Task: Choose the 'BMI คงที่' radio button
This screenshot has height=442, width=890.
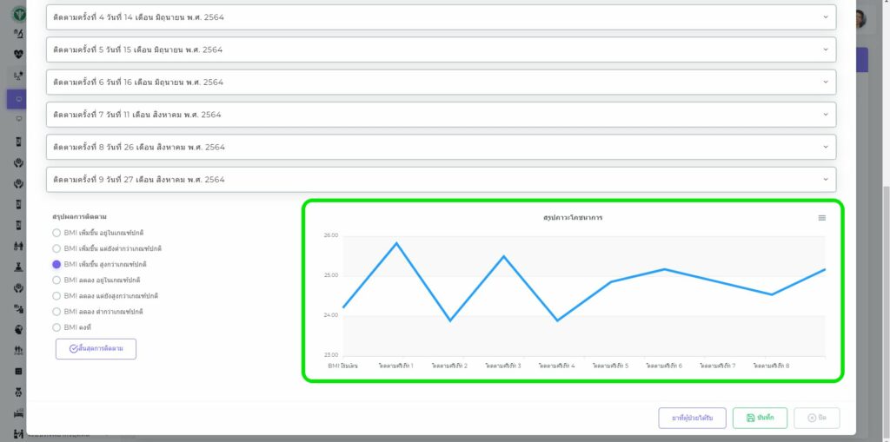Action: 56,327
